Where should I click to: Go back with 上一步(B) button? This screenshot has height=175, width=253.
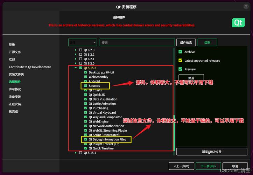(182, 166)
